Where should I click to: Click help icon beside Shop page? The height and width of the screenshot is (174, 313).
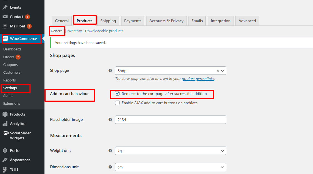[110, 71]
